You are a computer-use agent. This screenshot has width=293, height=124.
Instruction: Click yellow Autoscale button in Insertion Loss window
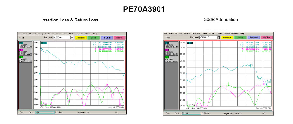[x=81, y=38]
